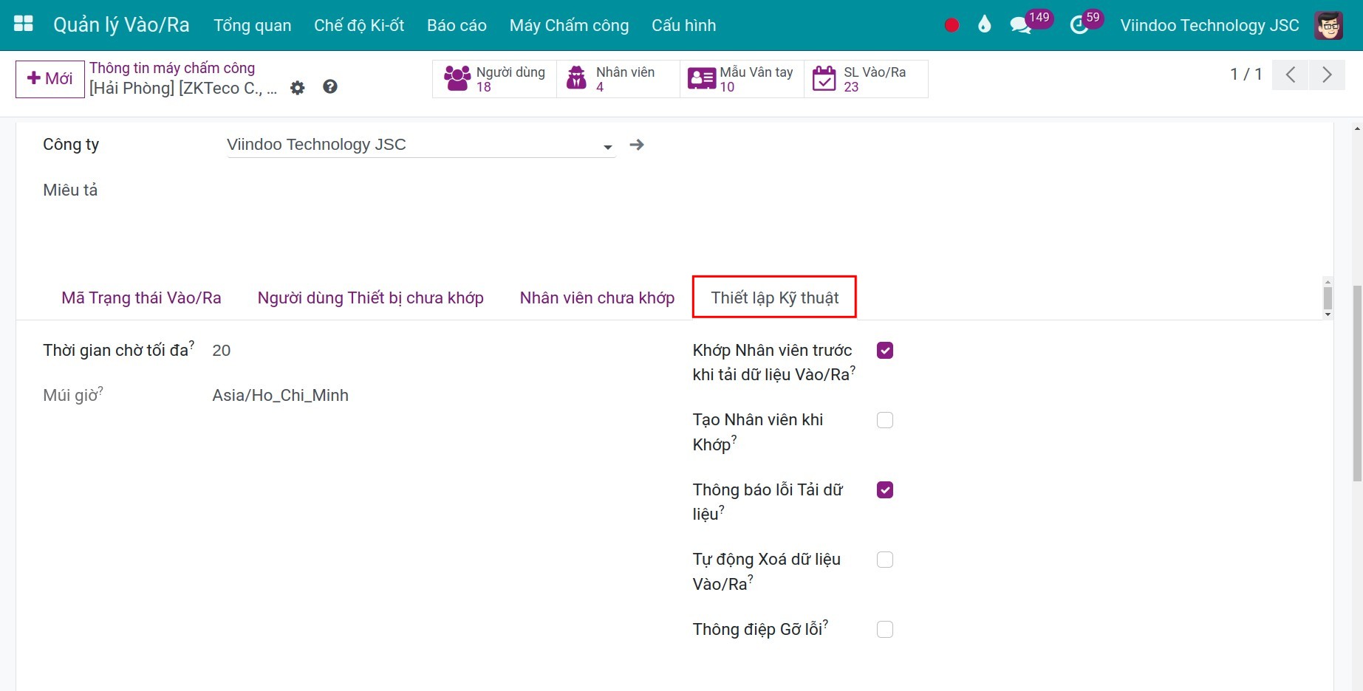This screenshot has height=691, width=1363.
Task: Uncheck Thông báo lỗi Tải dữ liệu
Action: coord(885,490)
